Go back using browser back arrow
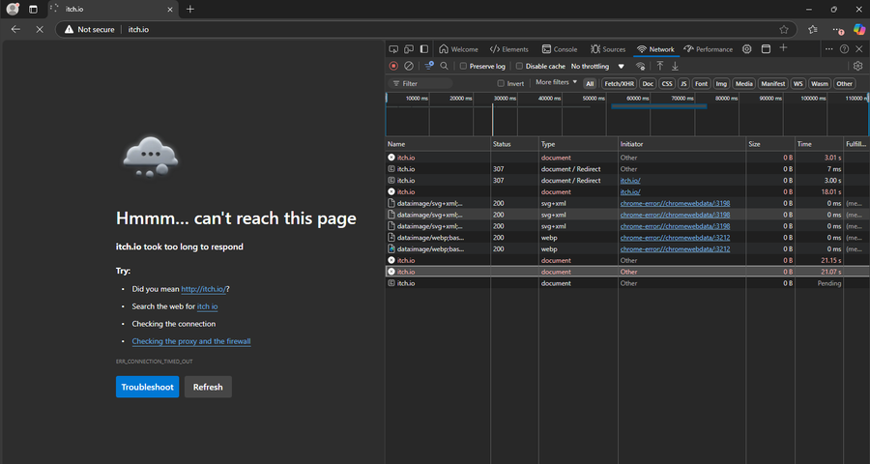The width and height of the screenshot is (870, 464). (15, 29)
